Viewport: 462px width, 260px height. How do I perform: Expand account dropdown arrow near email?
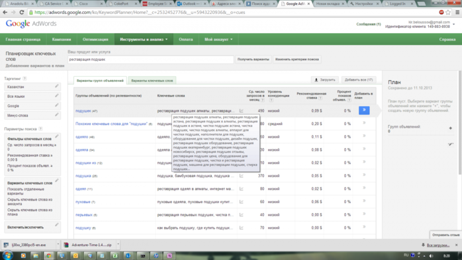point(454,24)
